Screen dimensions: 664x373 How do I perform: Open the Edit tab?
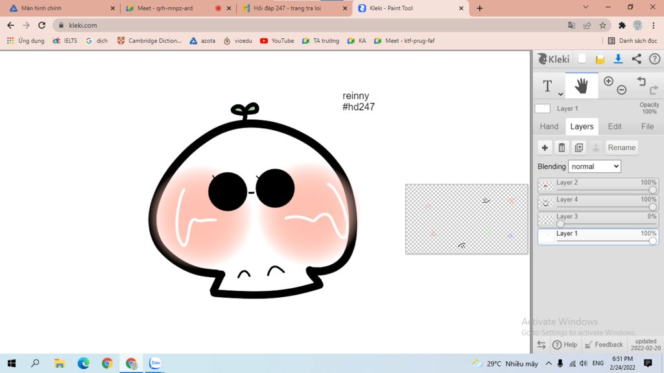click(615, 126)
